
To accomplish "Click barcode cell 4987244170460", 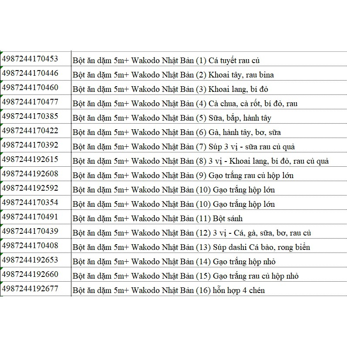I will click(x=36, y=88).
